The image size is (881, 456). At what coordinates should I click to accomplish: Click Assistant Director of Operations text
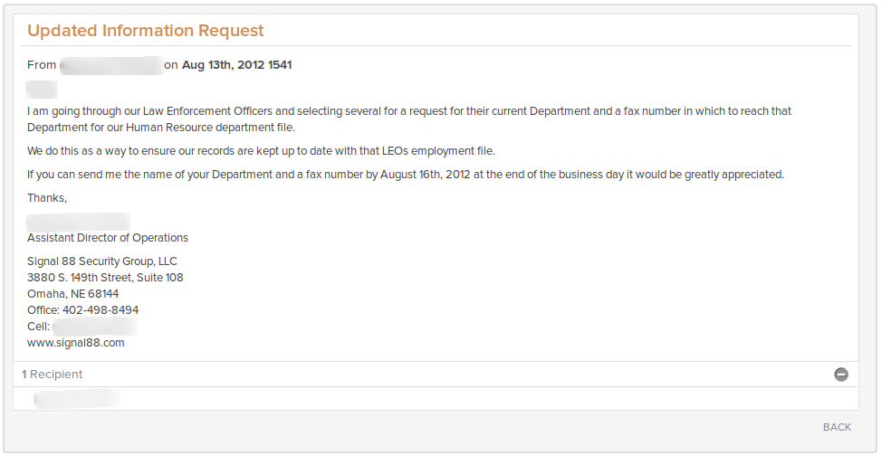pyautogui.click(x=108, y=238)
